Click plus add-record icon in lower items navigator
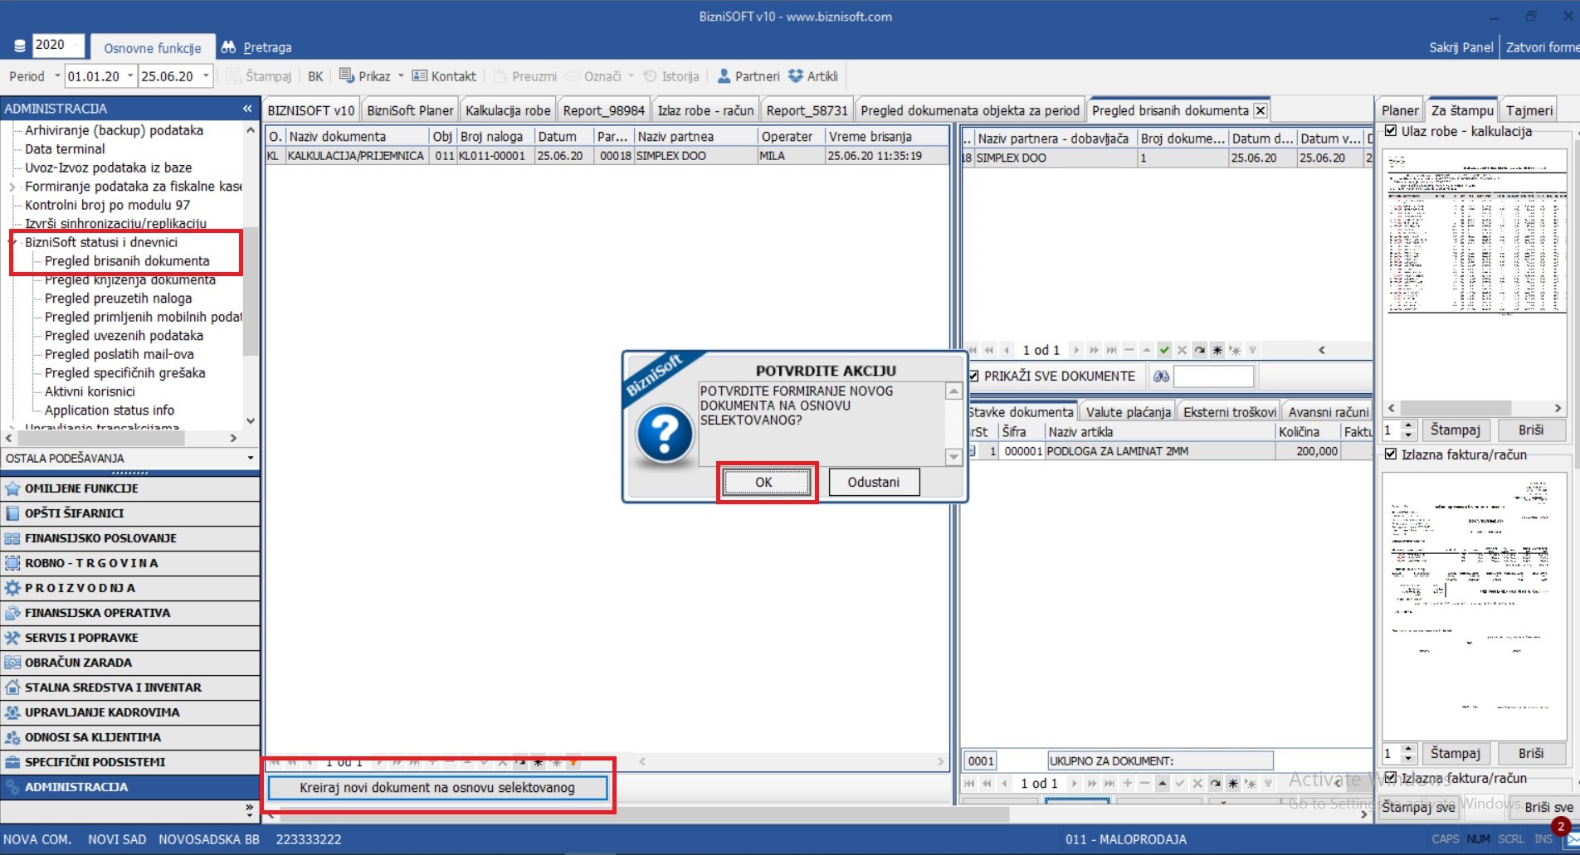 coord(1127,783)
